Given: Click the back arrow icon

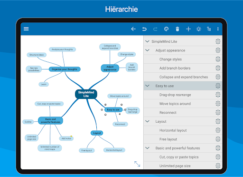Looking at the screenshot, I should [133, 29].
